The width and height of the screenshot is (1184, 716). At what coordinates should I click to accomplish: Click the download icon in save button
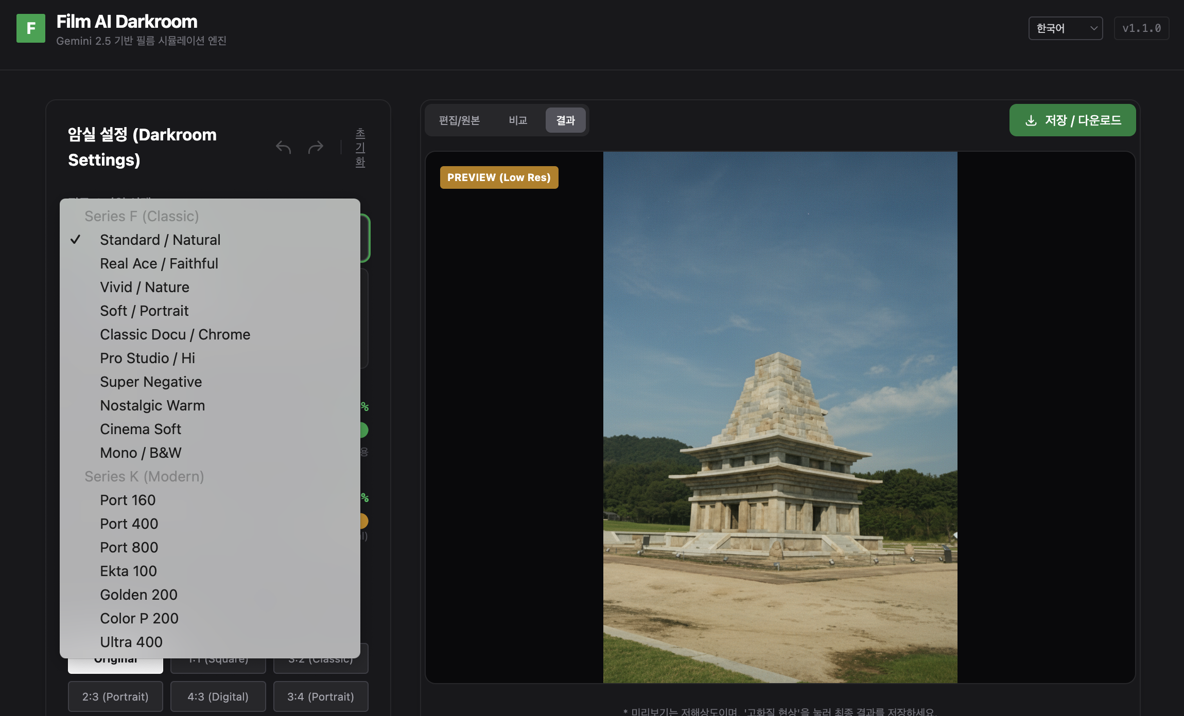(x=1031, y=120)
